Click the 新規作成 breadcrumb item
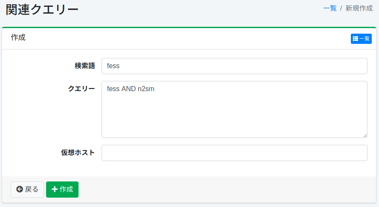The height and width of the screenshot is (207, 379). pyautogui.click(x=359, y=8)
